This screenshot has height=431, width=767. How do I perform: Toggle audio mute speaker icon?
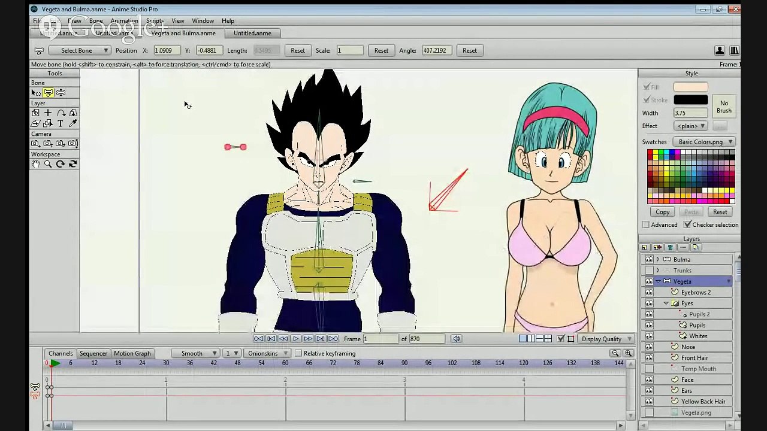pos(456,339)
